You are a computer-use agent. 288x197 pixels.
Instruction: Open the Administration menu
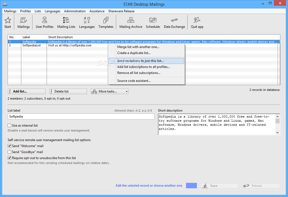pos(75,11)
